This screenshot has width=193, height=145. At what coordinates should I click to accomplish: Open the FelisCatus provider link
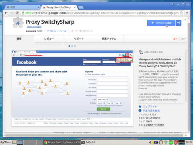34,27
